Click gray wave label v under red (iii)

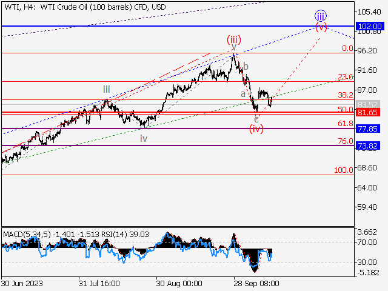tap(234, 47)
